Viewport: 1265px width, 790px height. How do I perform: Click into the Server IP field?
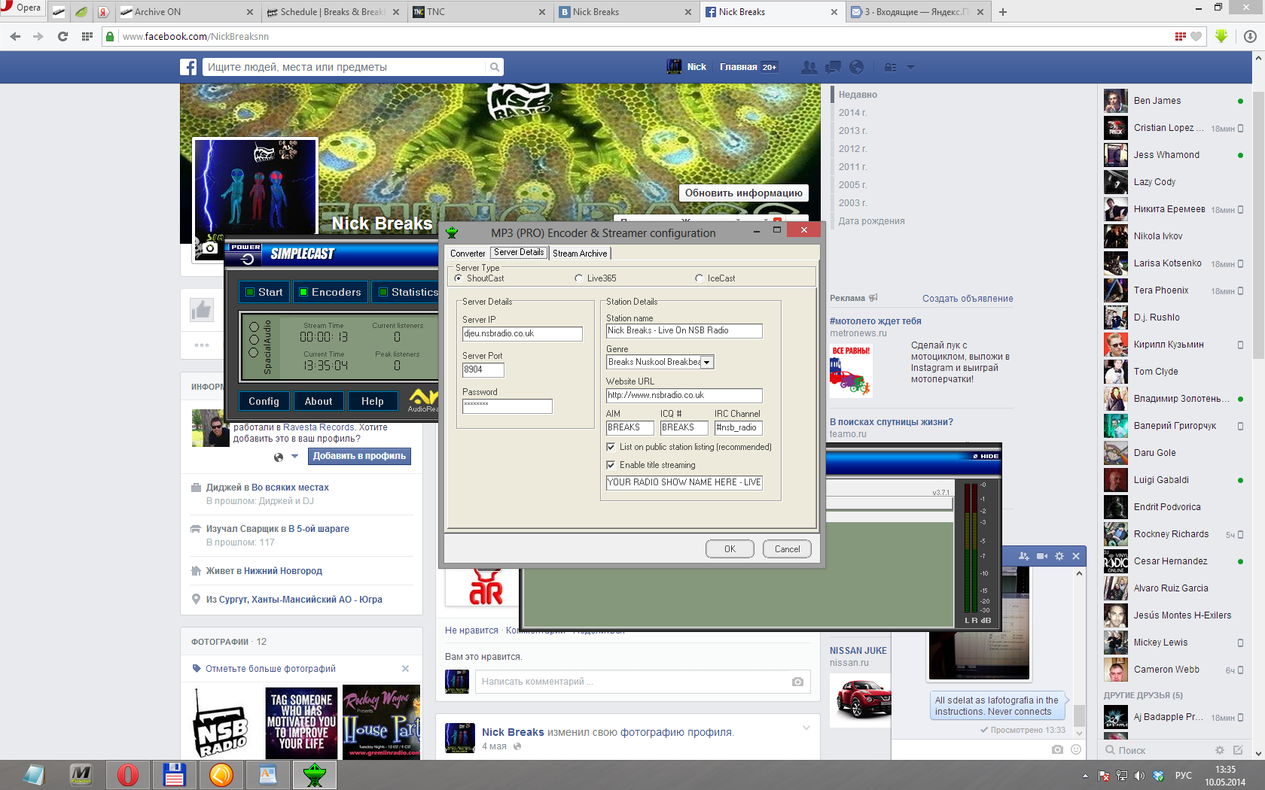click(x=522, y=333)
